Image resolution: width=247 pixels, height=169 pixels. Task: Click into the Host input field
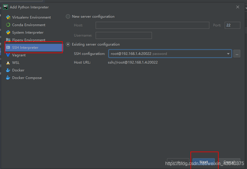click(x=152, y=25)
